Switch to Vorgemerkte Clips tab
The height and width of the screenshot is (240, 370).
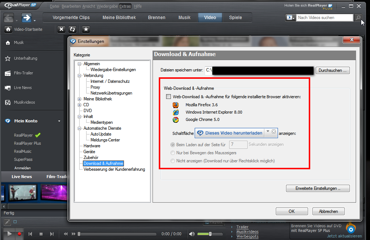[71, 18]
